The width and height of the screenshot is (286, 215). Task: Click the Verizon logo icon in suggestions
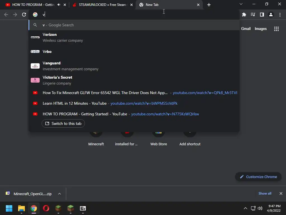[35, 38]
